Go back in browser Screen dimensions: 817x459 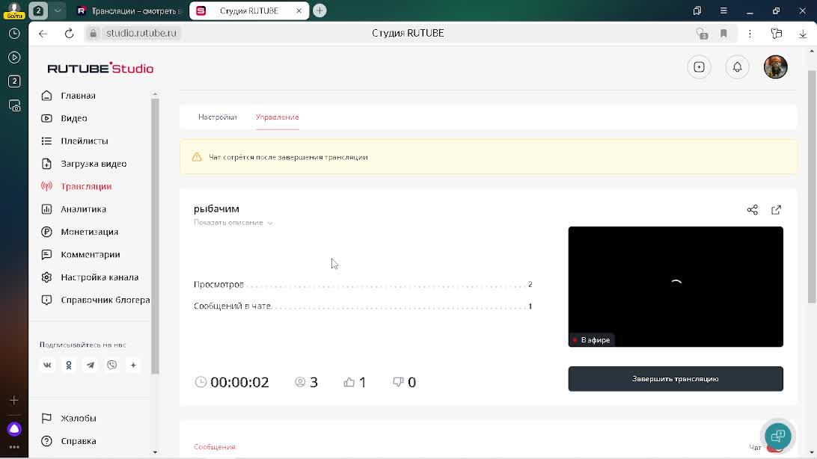[x=43, y=34]
